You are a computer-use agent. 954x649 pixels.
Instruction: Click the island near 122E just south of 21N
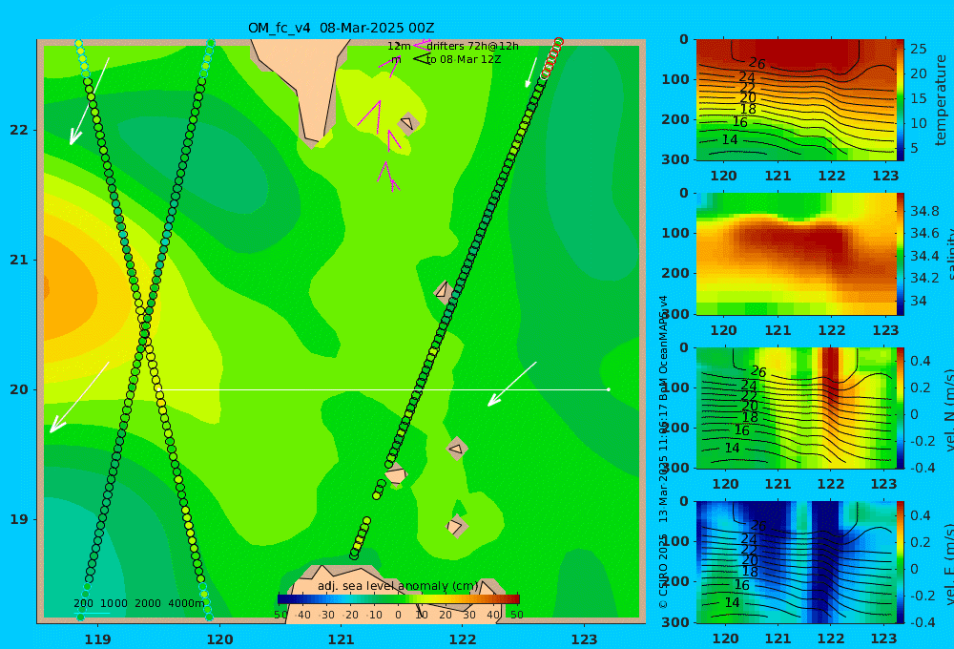point(443,292)
